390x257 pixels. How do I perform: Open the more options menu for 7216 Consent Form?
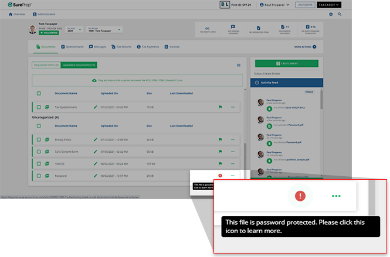tap(233, 152)
